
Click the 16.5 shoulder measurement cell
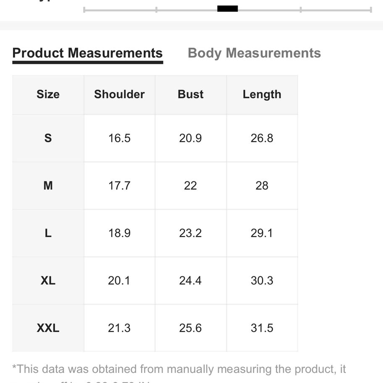[x=119, y=138]
